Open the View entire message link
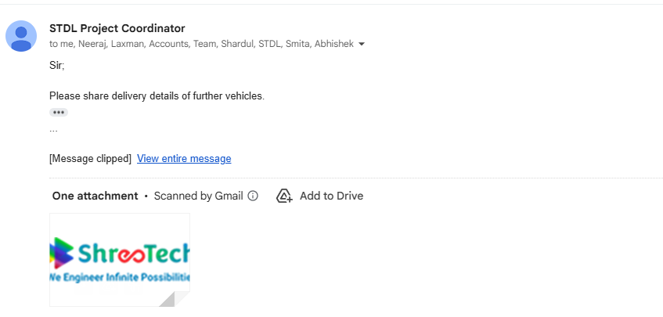The width and height of the screenshot is (663, 317). click(184, 158)
